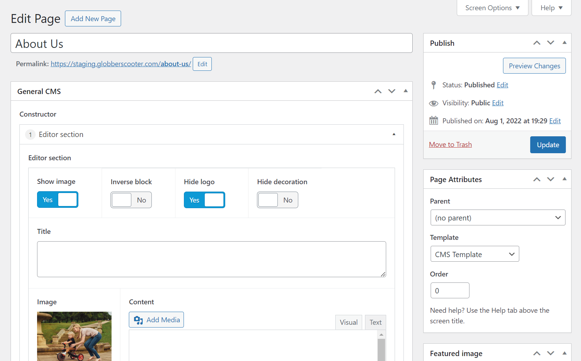Edit the permalink slug

pos(202,64)
